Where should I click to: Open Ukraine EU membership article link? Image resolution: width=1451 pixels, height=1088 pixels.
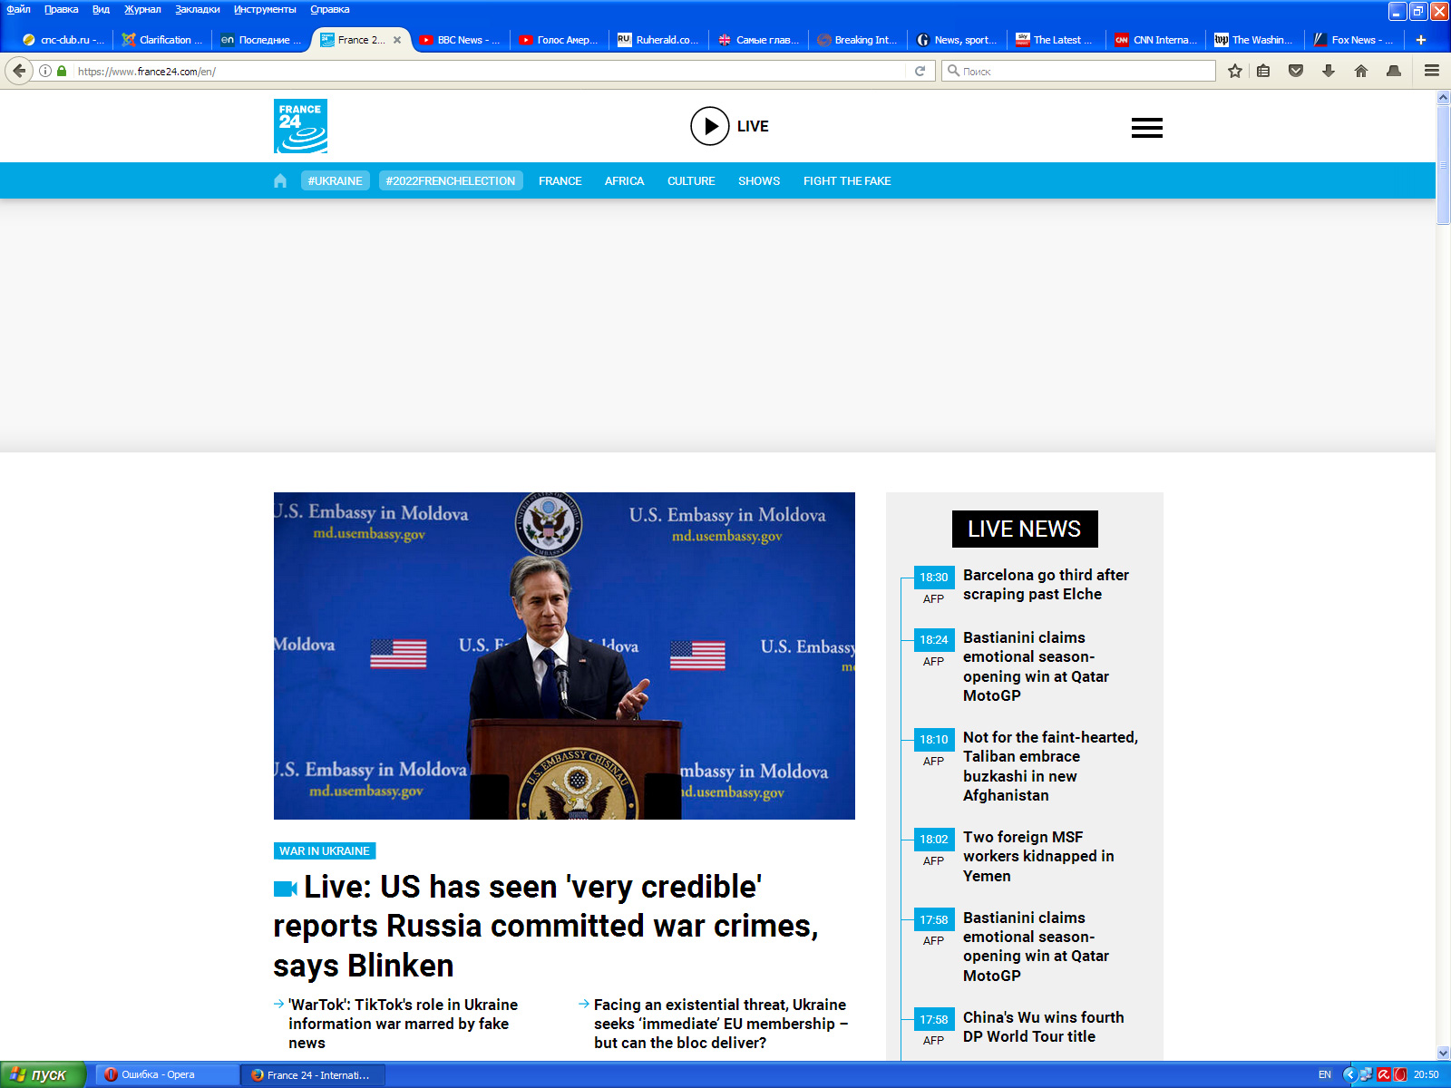[x=721, y=1024]
